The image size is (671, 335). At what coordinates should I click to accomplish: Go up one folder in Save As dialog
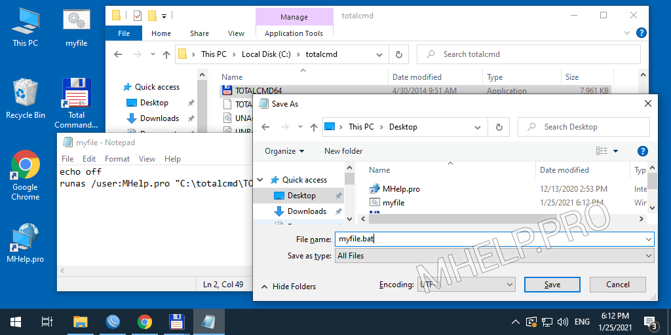pos(314,127)
